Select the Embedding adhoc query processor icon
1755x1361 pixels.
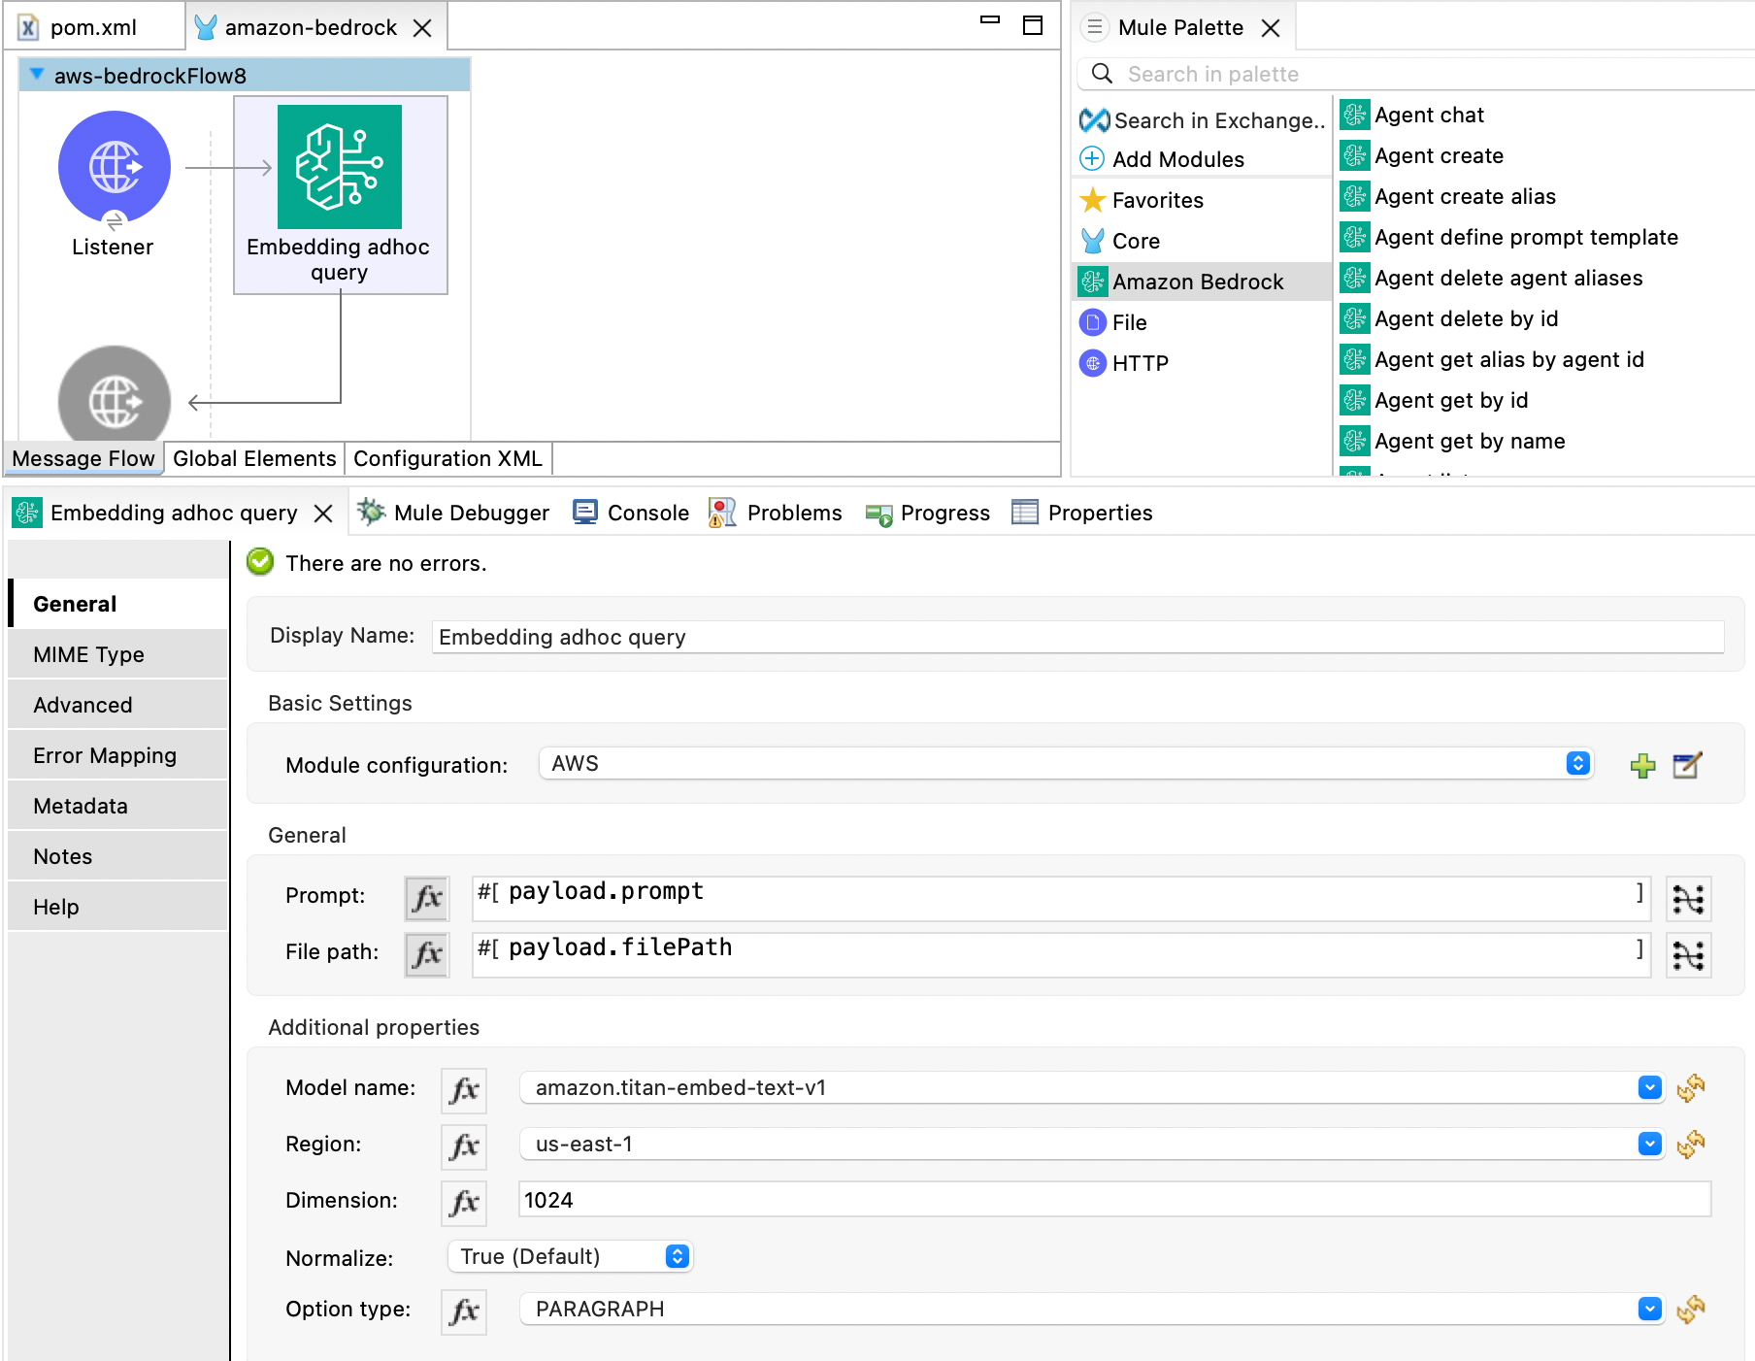click(x=340, y=167)
